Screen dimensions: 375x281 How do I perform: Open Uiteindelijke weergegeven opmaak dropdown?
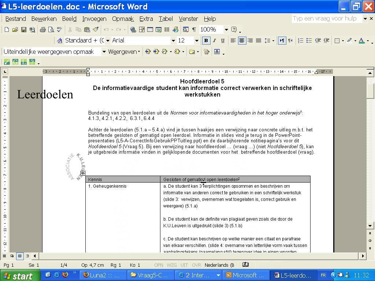[x=104, y=52]
